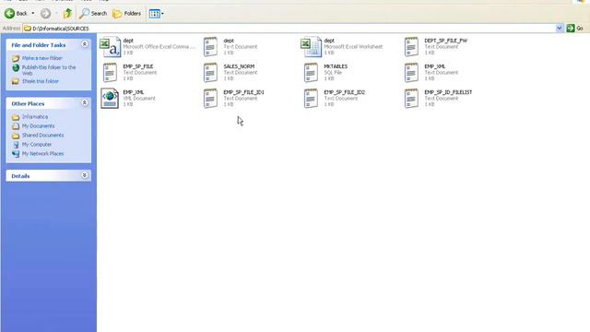Select the EMP_XML XML Document icon
Screen dimensions: 590x332
110,99
